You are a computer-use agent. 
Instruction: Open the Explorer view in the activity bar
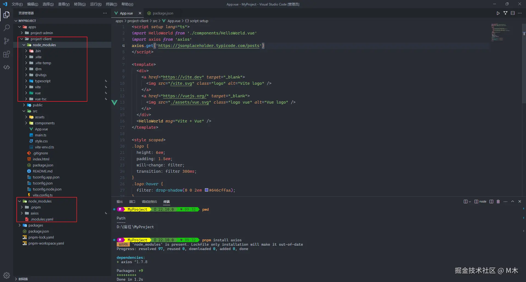(x=7, y=14)
